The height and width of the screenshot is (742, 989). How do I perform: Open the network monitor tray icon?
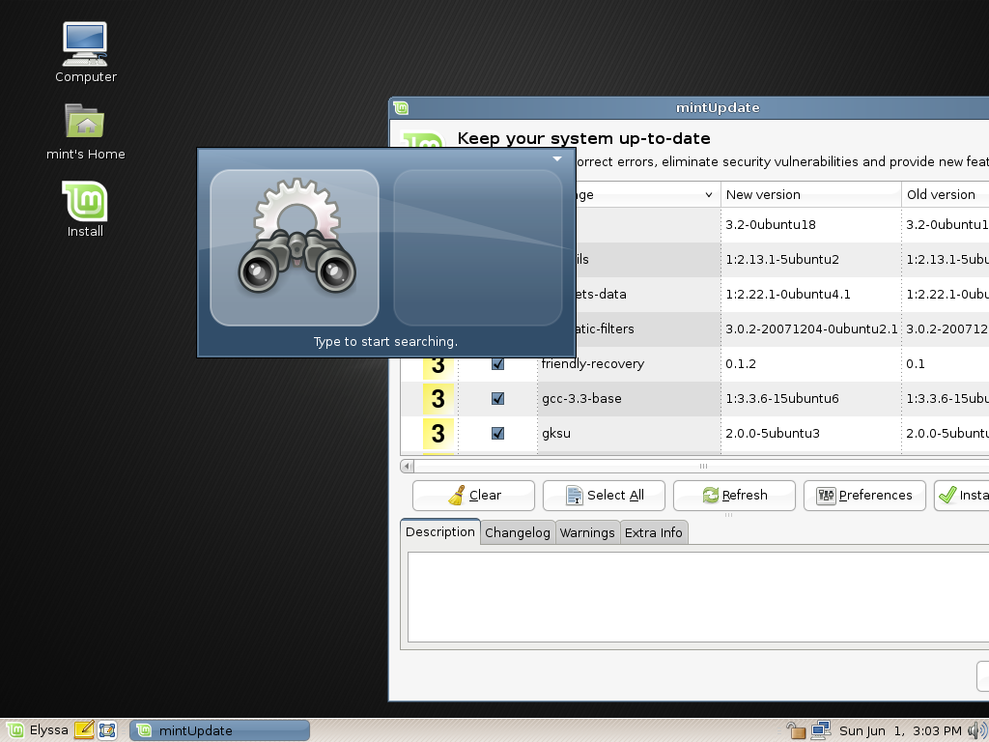pos(821,730)
